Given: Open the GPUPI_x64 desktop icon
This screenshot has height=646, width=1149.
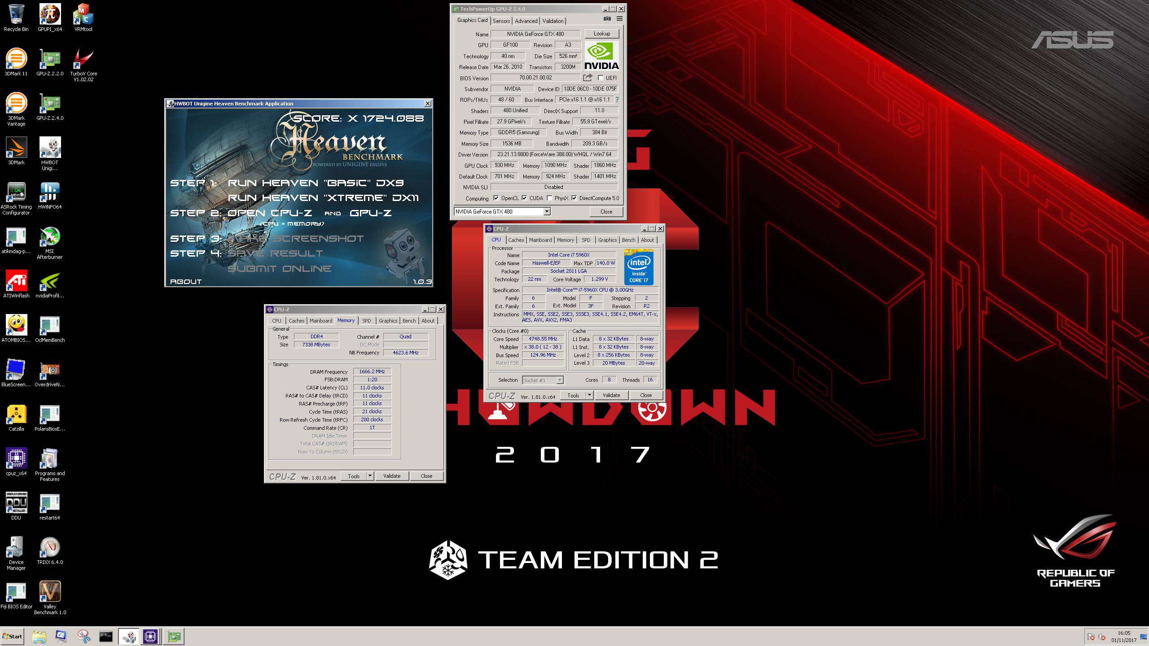Looking at the screenshot, I should click(50, 18).
